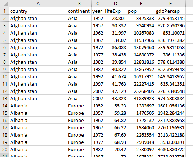Select cell with population 1476505
This screenshot has height=157, width=193.
tap(141, 113)
